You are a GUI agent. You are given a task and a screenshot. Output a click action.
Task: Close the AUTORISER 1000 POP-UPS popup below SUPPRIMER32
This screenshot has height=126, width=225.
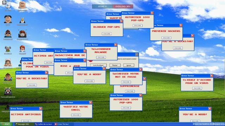point(141,95)
